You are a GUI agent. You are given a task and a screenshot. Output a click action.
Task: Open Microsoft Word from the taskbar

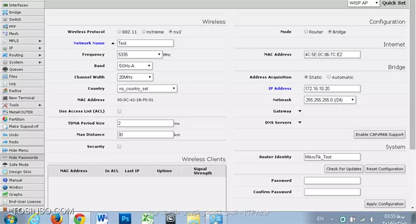point(102,218)
